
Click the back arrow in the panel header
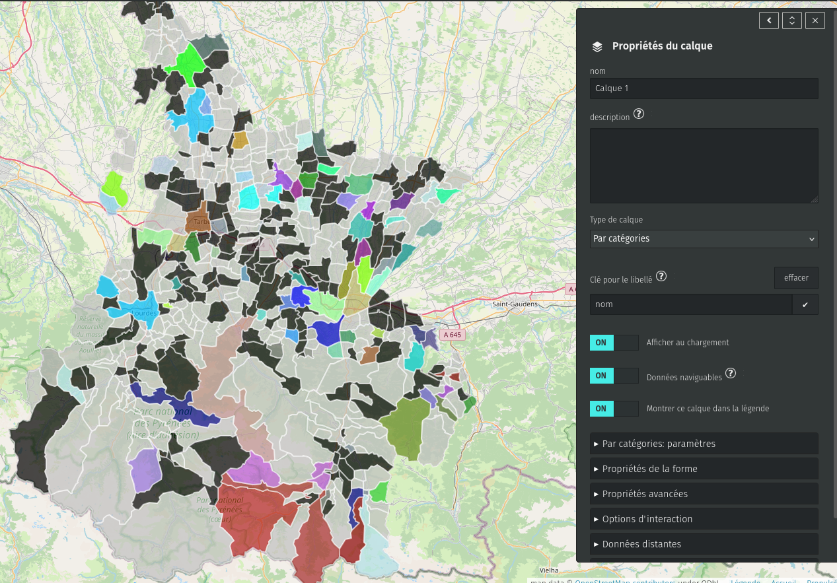pyautogui.click(x=768, y=20)
